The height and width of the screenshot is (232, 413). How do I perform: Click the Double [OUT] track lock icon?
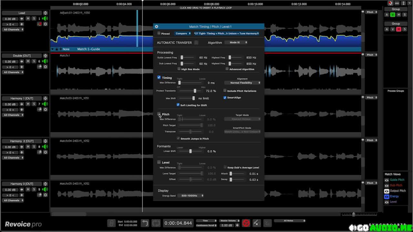pos(40,67)
